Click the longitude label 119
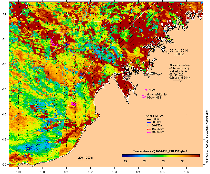This screenshot has height=174, width=210. pos(18,172)
